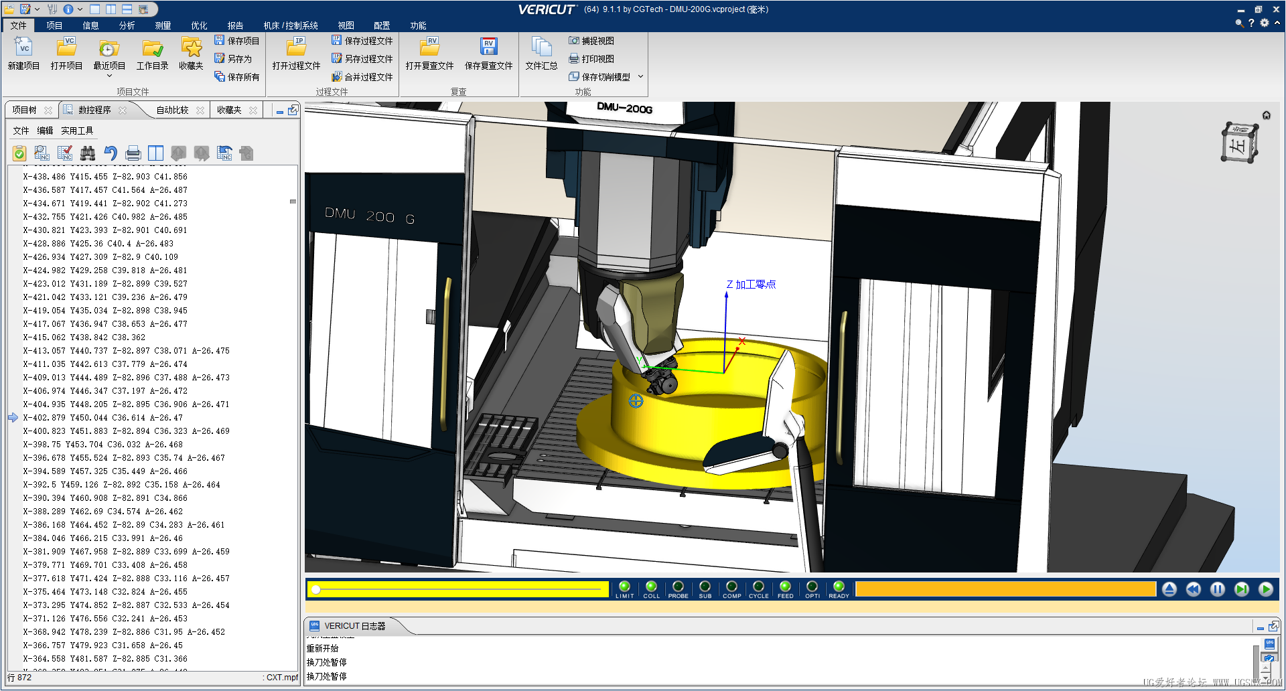The width and height of the screenshot is (1286, 691).
Task: Close the 数控程序 panel tab
Action: [123, 110]
